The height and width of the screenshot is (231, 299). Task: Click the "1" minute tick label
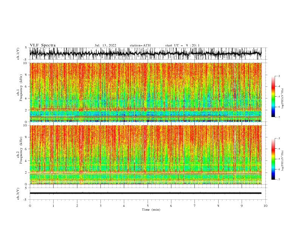[x=53, y=206]
